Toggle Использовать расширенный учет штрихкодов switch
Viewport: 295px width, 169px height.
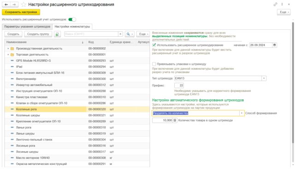(x=72, y=19)
